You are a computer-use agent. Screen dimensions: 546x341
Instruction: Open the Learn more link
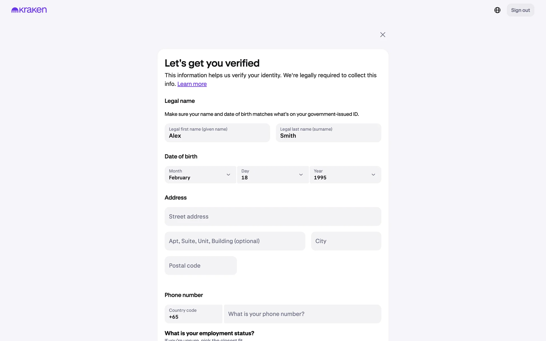[192, 84]
